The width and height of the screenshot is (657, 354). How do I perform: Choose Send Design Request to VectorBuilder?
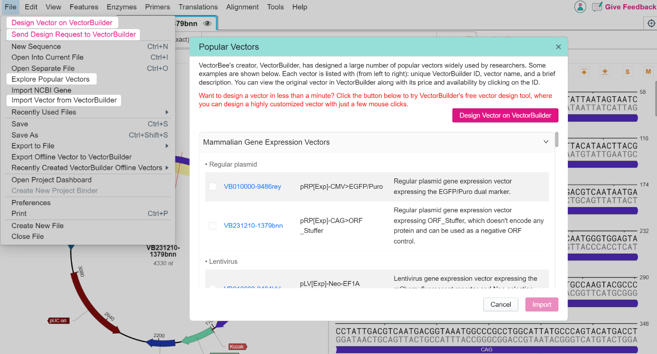pyautogui.click(x=74, y=34)
